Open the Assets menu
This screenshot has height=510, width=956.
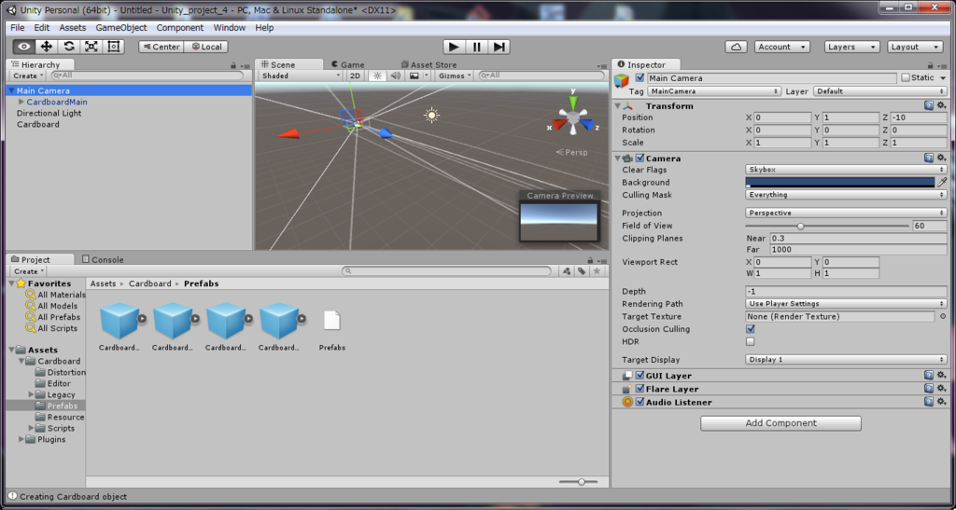73,27
